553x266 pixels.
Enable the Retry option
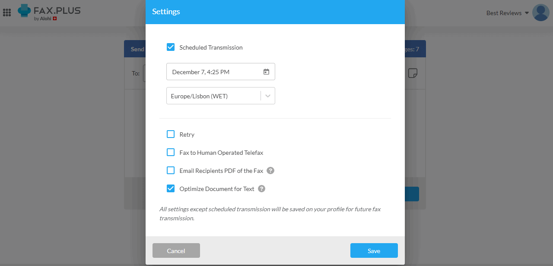[171, 134]
